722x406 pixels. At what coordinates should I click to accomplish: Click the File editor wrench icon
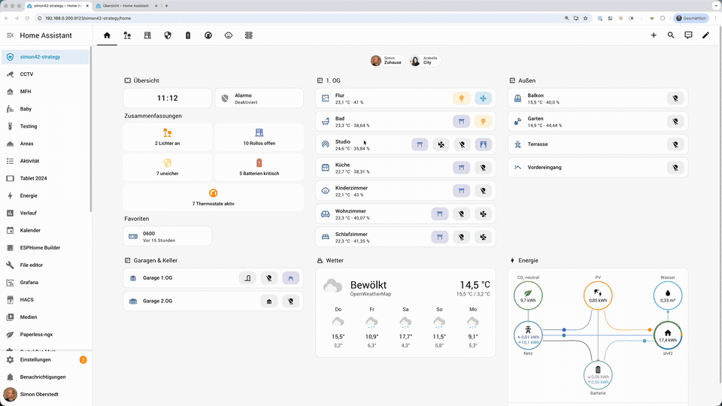point(10,265)
